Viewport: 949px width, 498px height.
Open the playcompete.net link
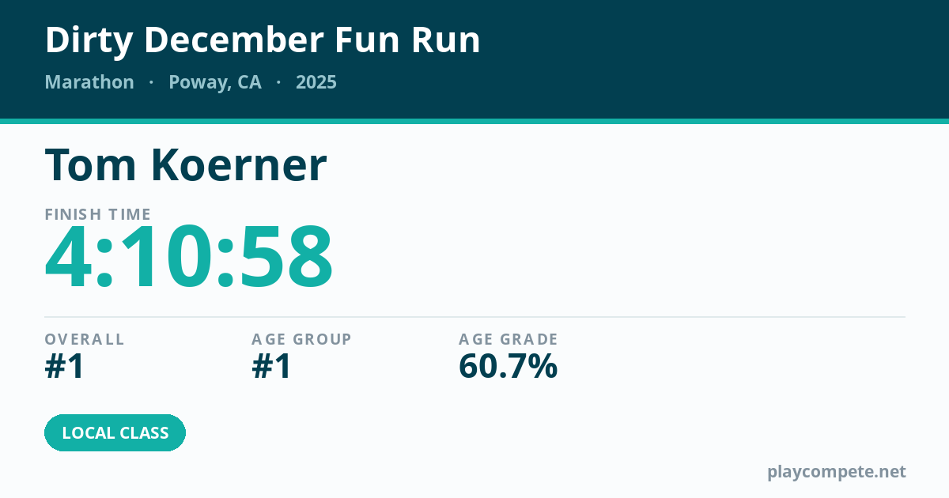837,472
